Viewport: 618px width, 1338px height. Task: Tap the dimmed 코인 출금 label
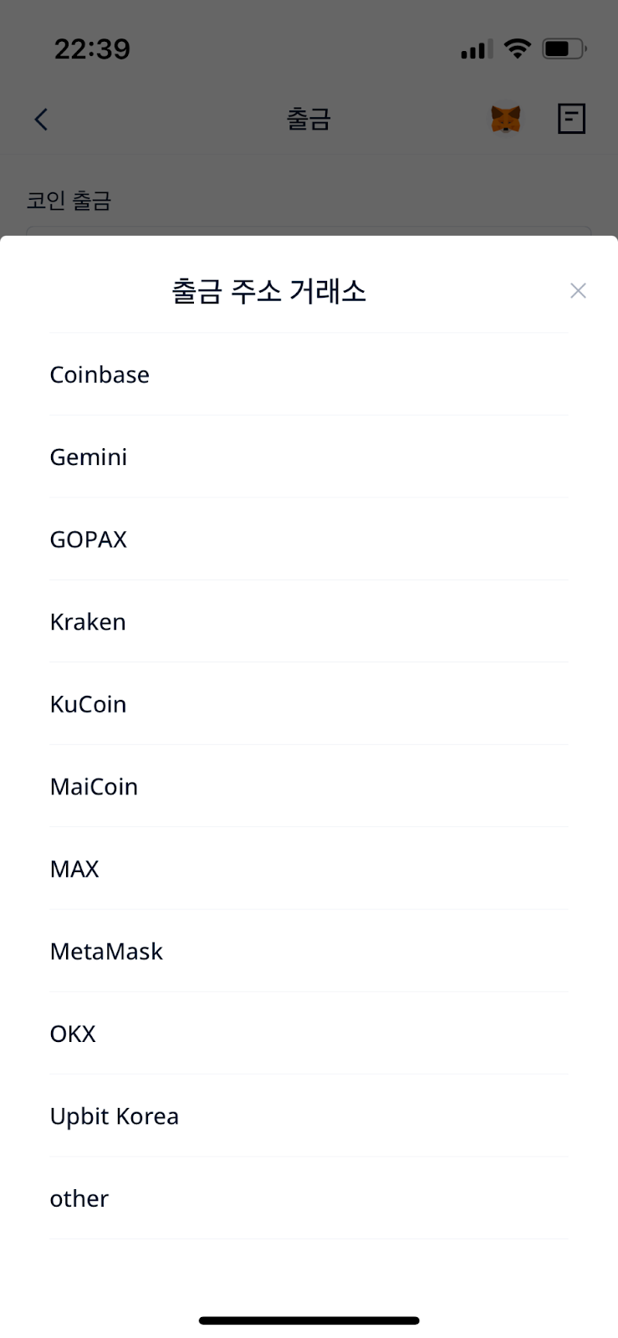coord(69,201)
